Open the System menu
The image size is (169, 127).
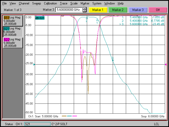(x=97, y=3)
